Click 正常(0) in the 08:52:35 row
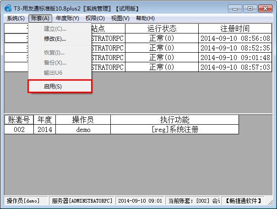The image size is (277, 209). click(x=162, y=48)
